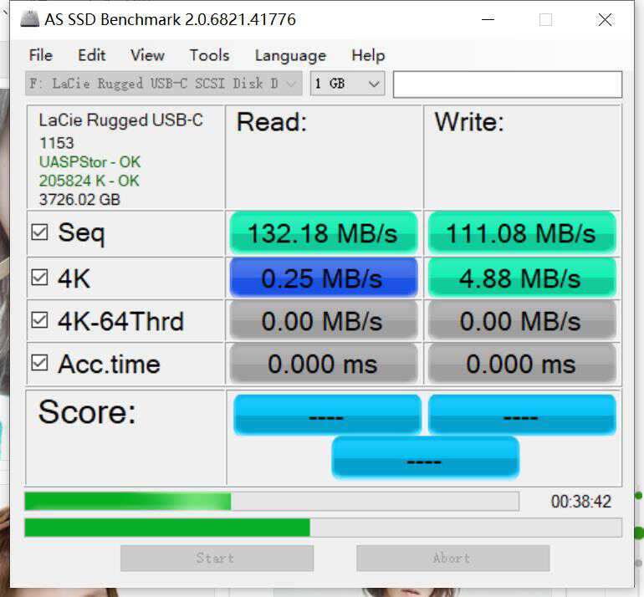644x597 pixels.
Task: Close the AS SSD Benchmark window
Action: point(605,19)
